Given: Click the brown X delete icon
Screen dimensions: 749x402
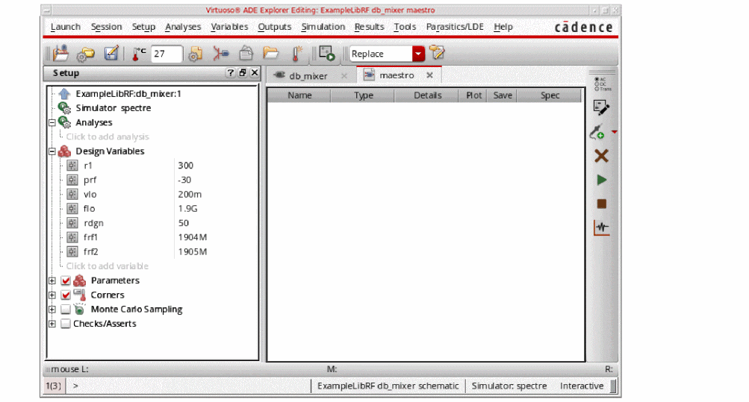Looking at the screenshot, I should 601,156.
